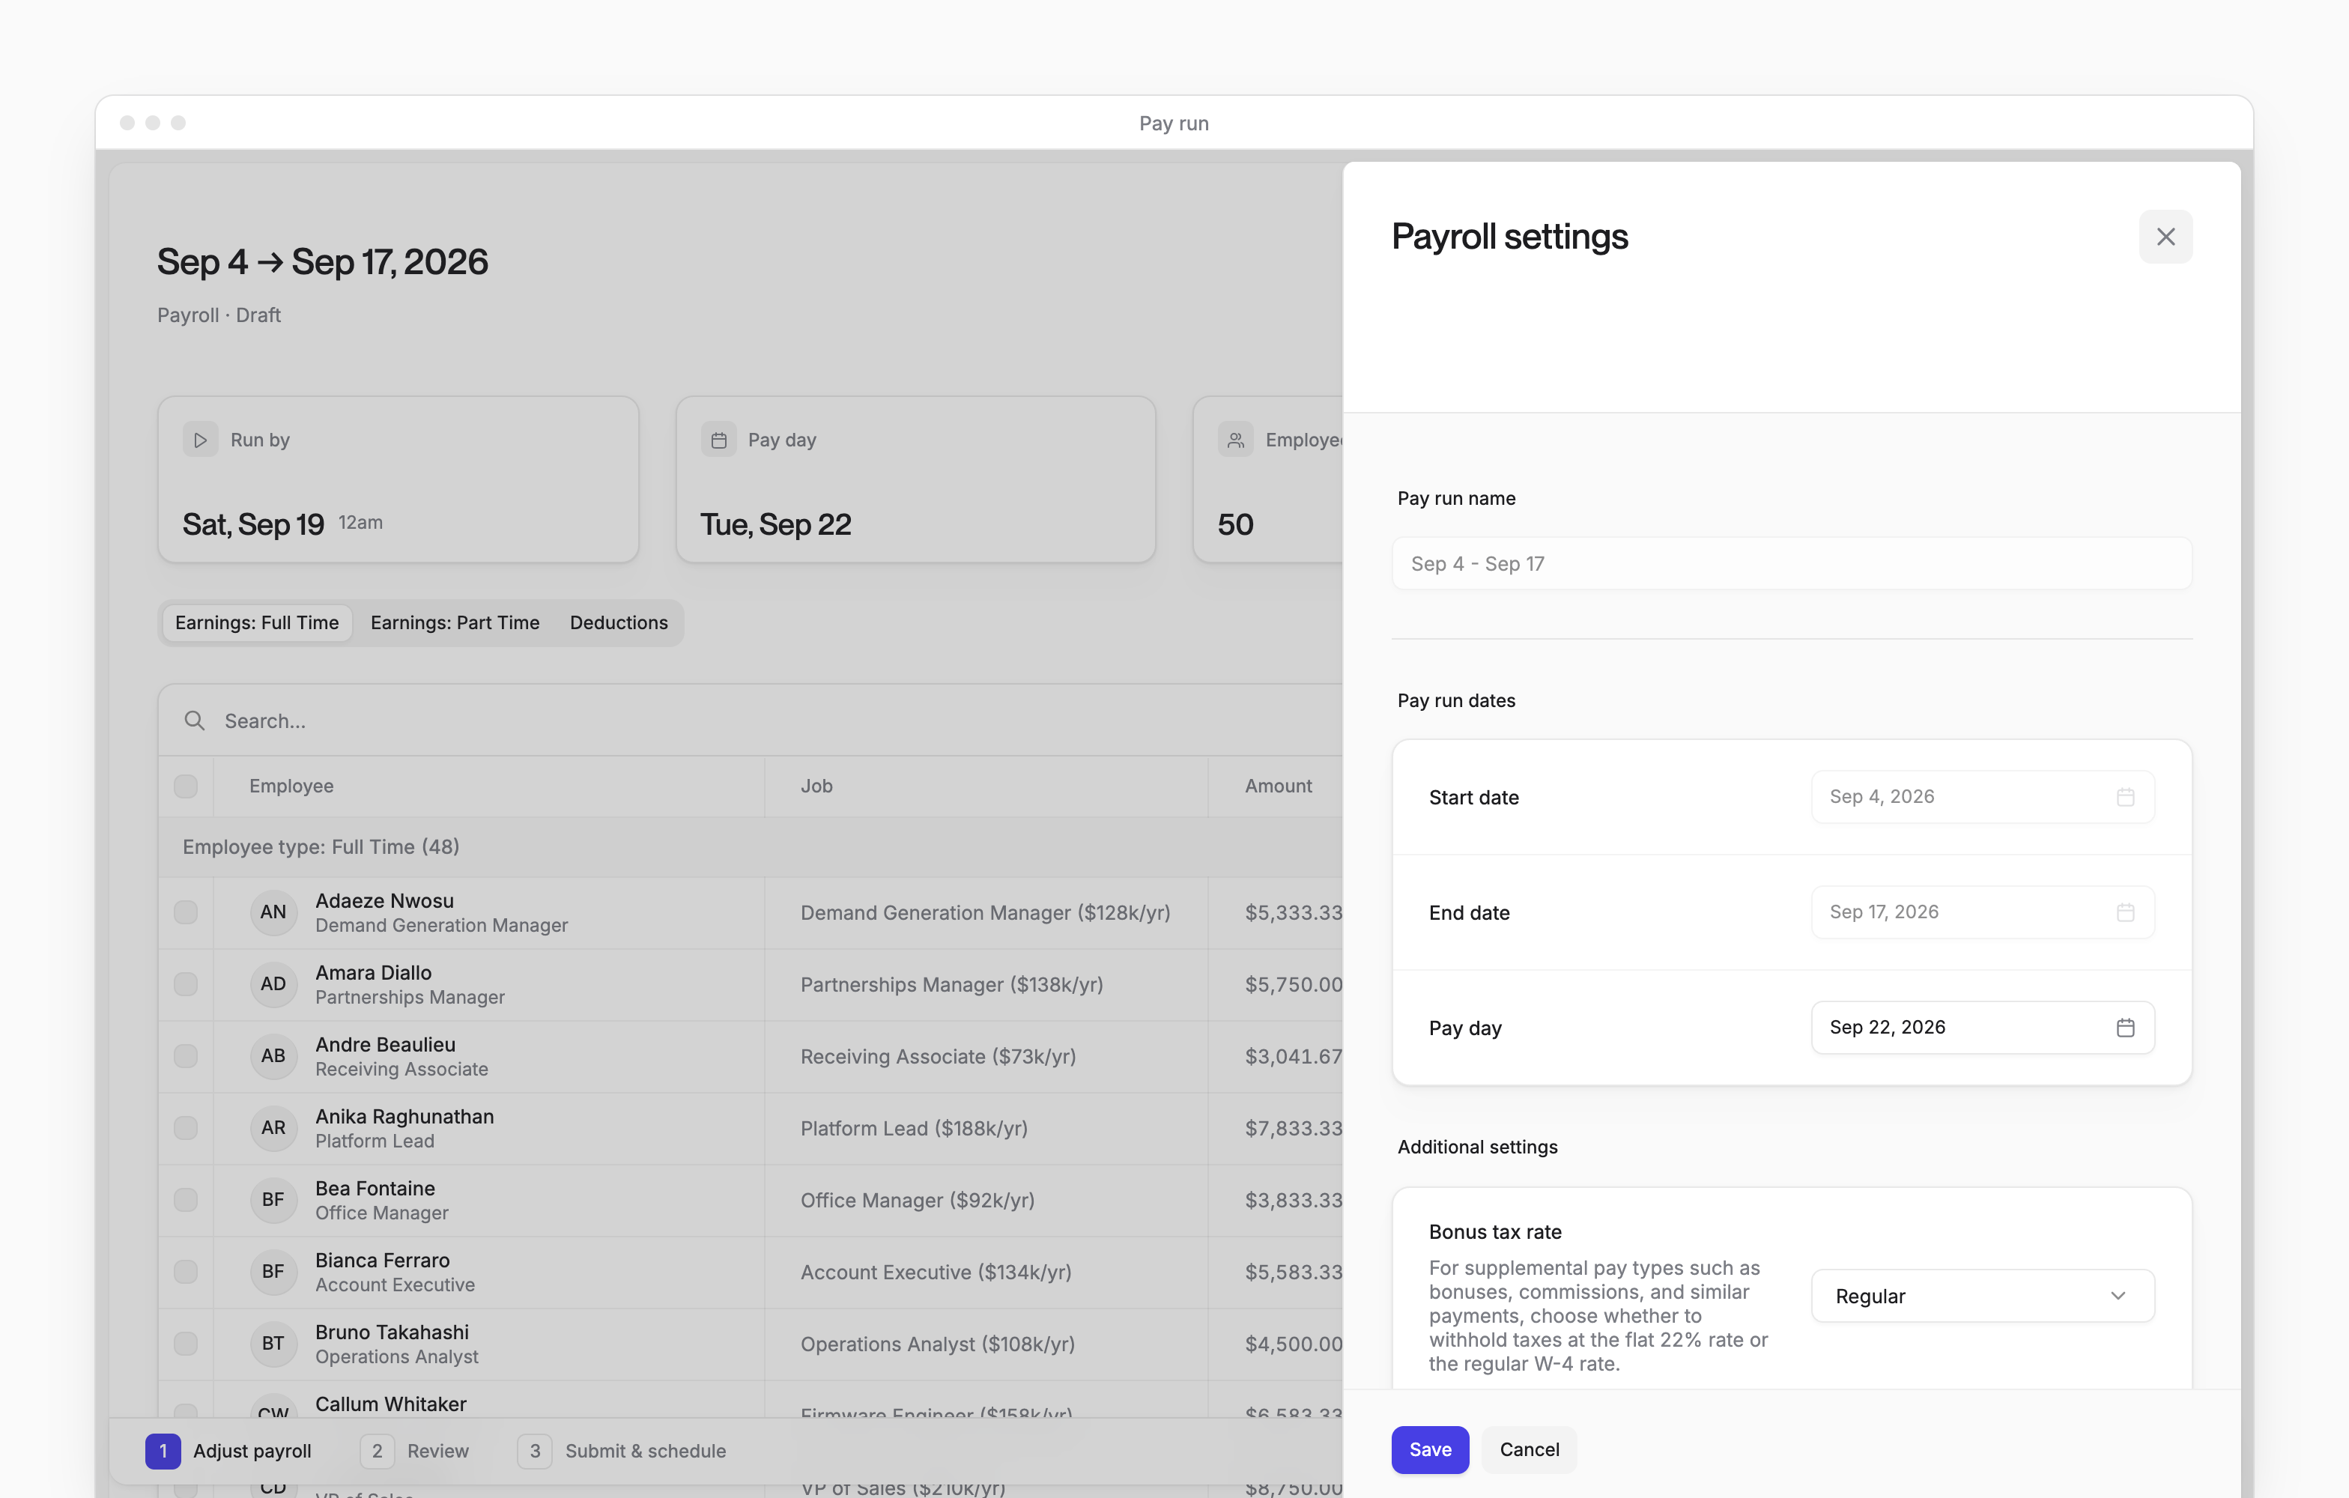The width and height of the screenshot is (2349, 1498).
Task: Check the box for Amara Diallo
Action: tap(185, 984)
